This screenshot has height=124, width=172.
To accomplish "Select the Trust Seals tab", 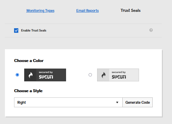I will point(130,10).
